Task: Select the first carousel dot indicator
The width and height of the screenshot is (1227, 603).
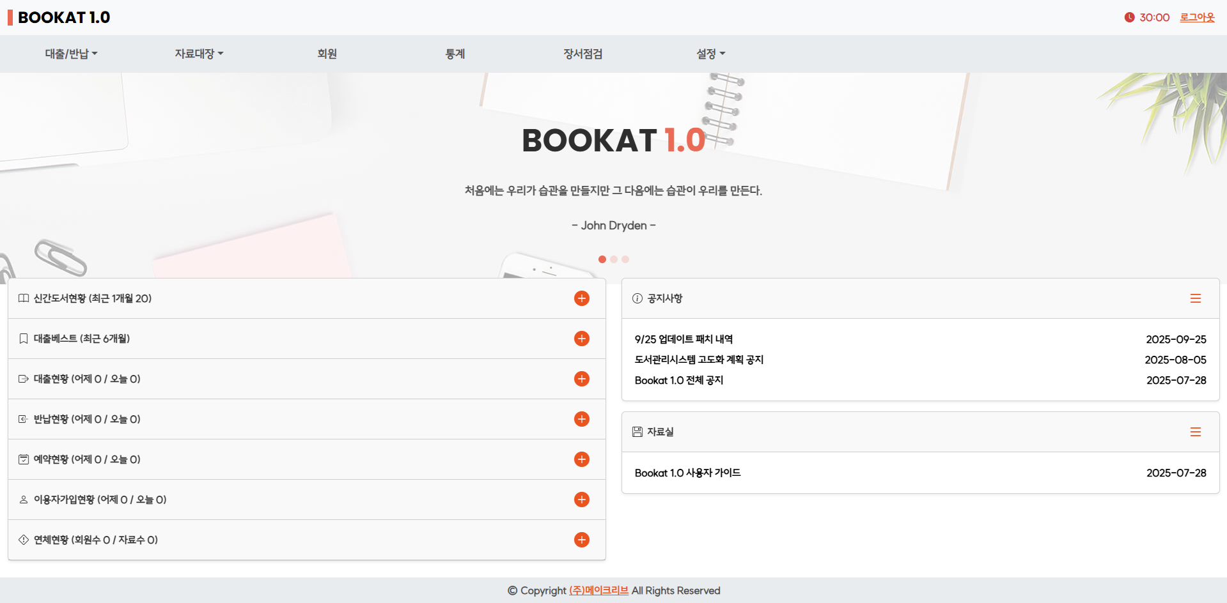Action: click(602, 259)
